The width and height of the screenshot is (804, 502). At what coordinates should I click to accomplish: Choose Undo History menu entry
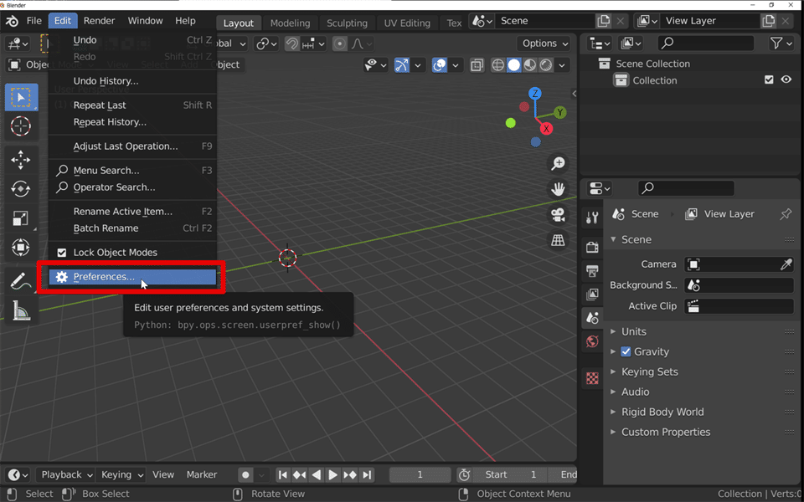[133, 81]
